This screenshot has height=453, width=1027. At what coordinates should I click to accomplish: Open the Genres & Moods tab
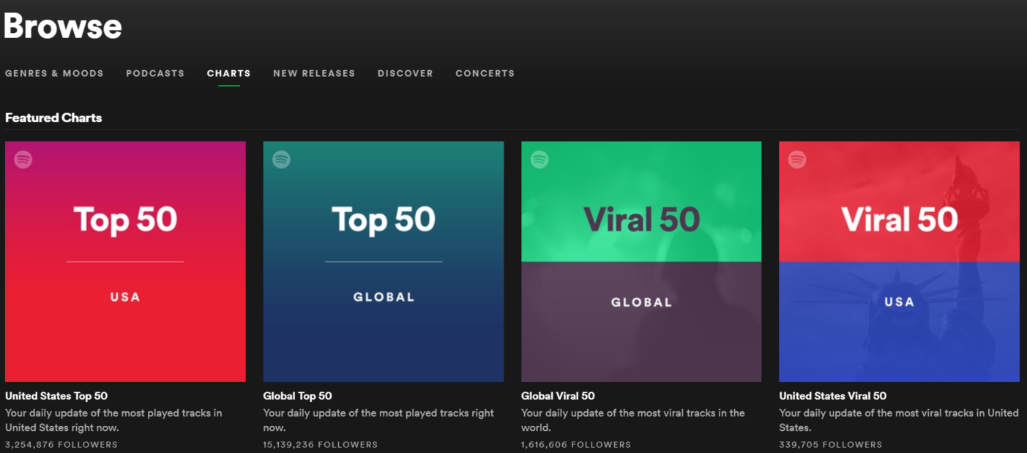point(54,73)
